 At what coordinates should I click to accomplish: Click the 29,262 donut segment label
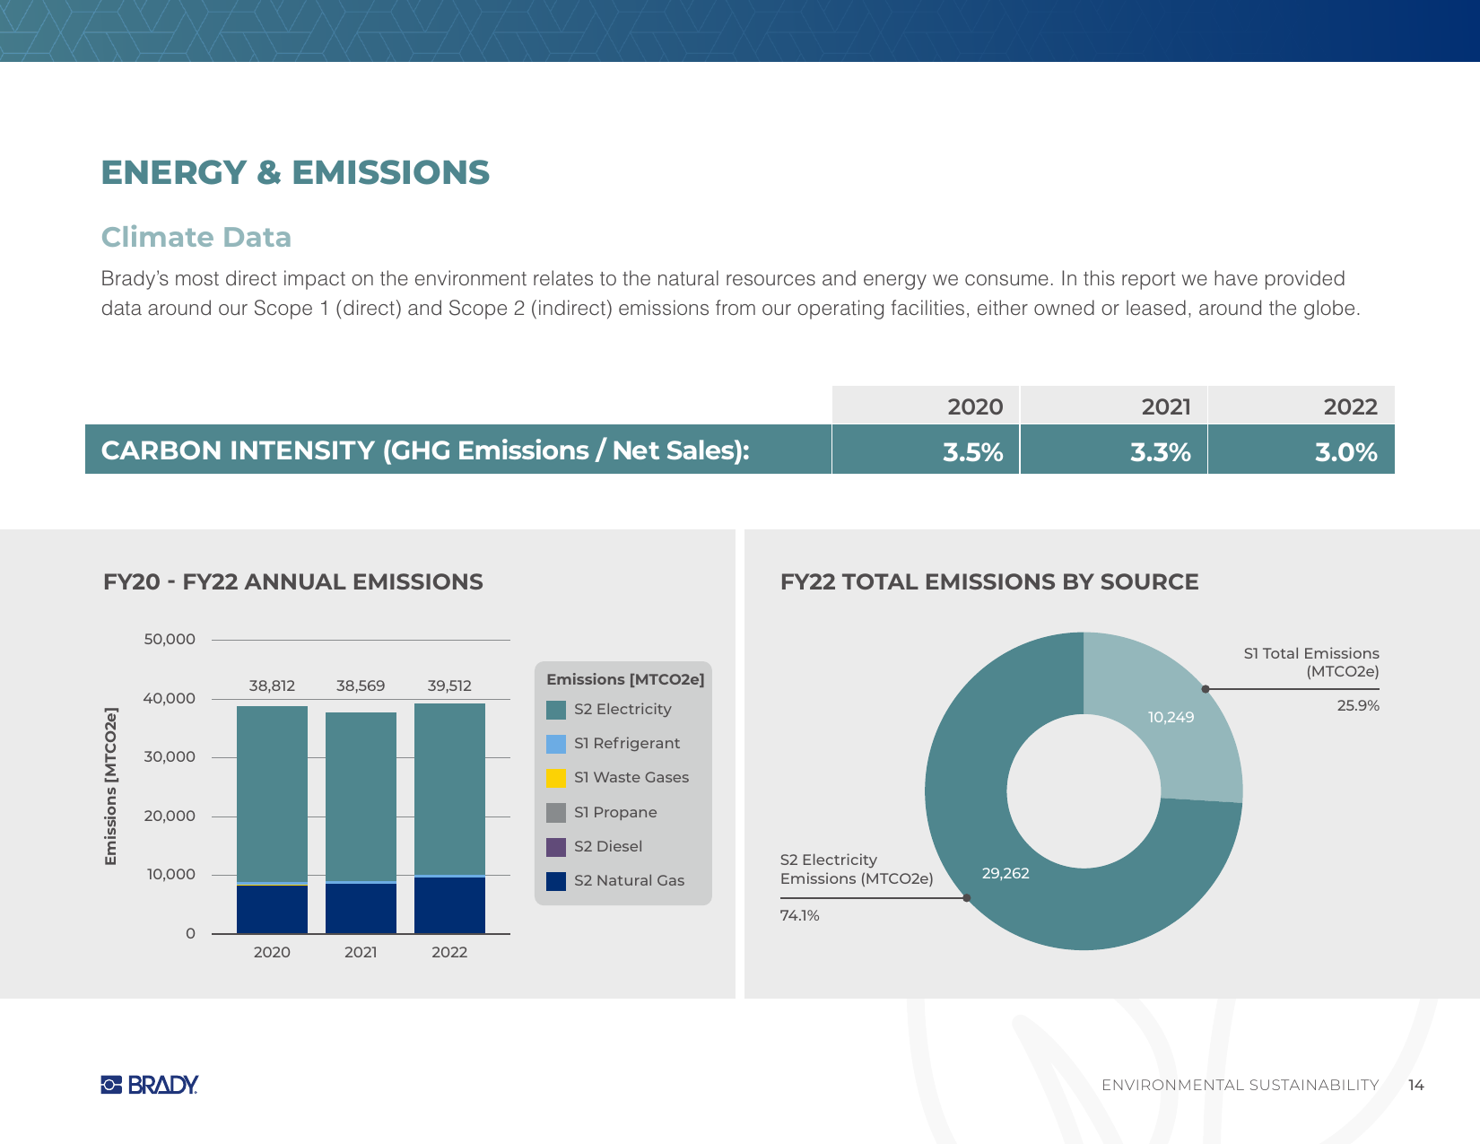1006,873
